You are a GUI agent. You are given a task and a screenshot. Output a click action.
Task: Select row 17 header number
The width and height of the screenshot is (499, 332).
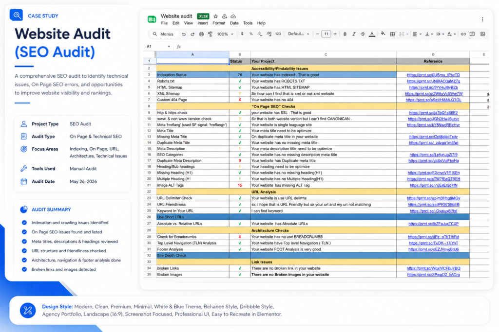(x=149, y=160)
